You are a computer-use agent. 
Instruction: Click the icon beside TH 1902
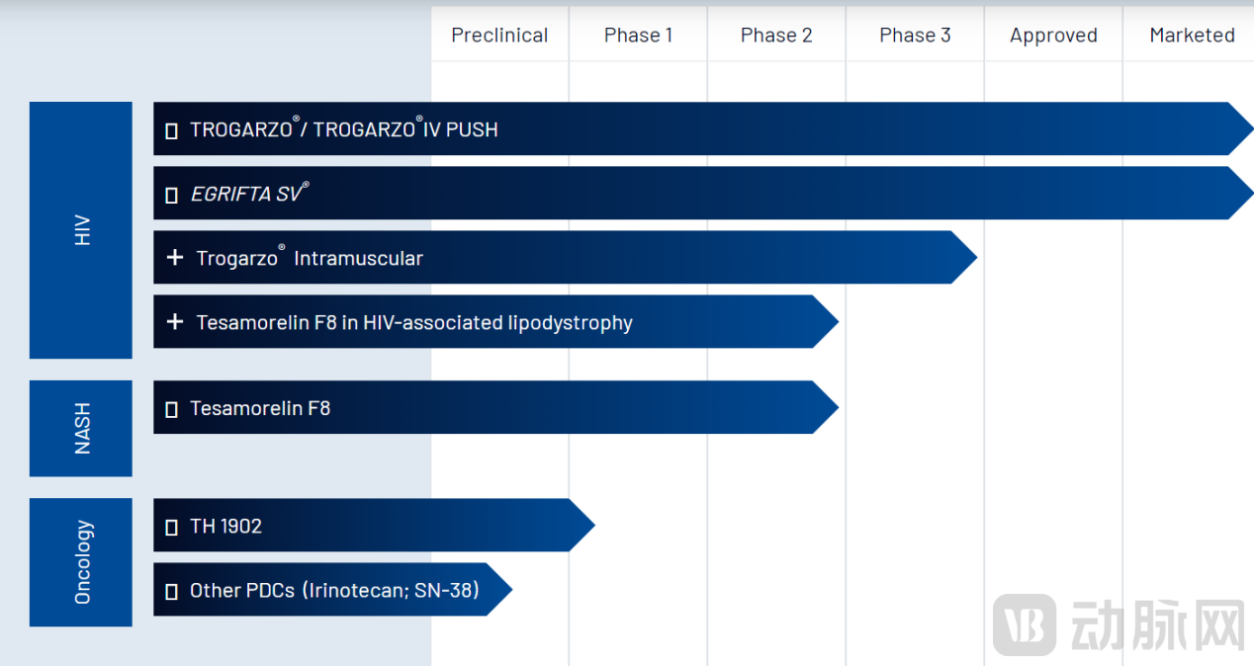pos(171,527)
